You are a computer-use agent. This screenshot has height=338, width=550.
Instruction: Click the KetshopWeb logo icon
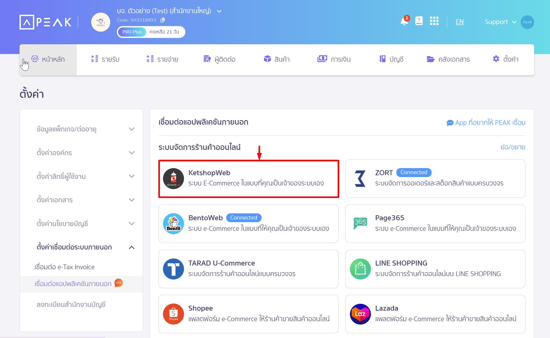pyautogui.click(x=173, y=179)
